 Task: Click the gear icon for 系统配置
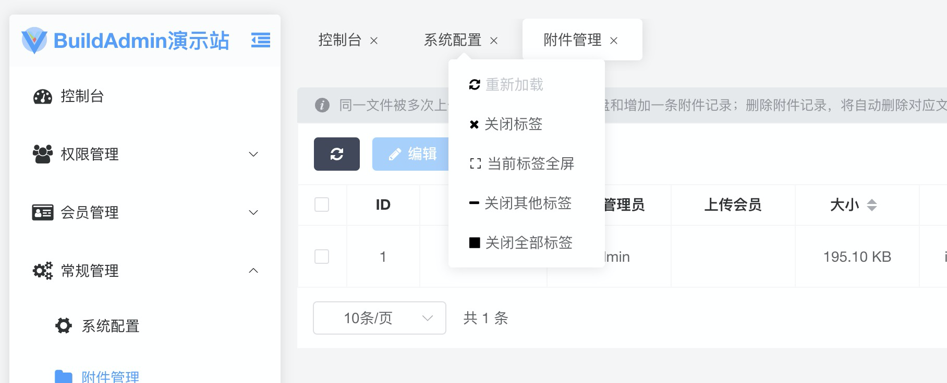point(64,326)
